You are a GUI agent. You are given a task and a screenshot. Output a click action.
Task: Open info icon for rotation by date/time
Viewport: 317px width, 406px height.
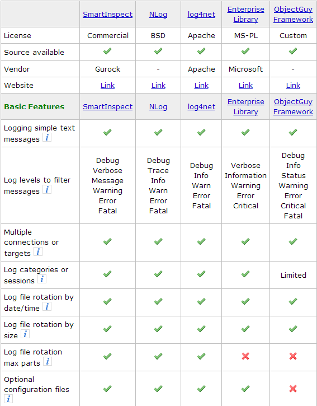pyautogui.click(x=47, y=306)
